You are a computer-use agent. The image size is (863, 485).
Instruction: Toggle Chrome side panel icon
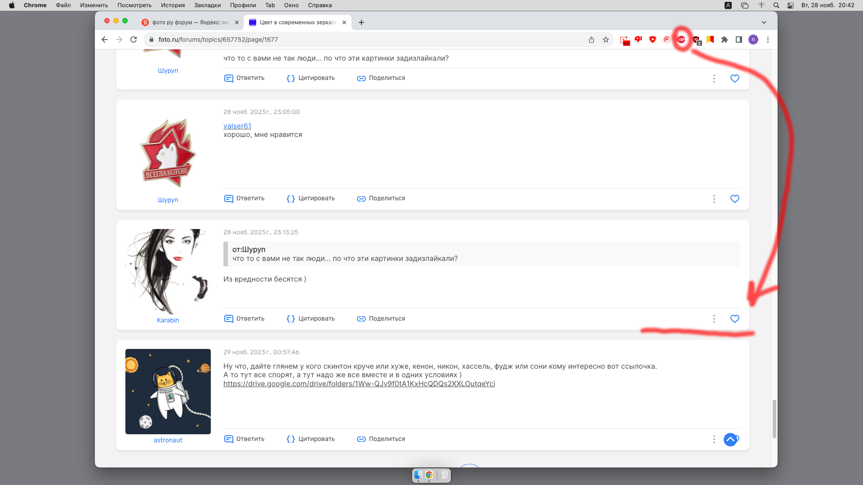(738, 40)
